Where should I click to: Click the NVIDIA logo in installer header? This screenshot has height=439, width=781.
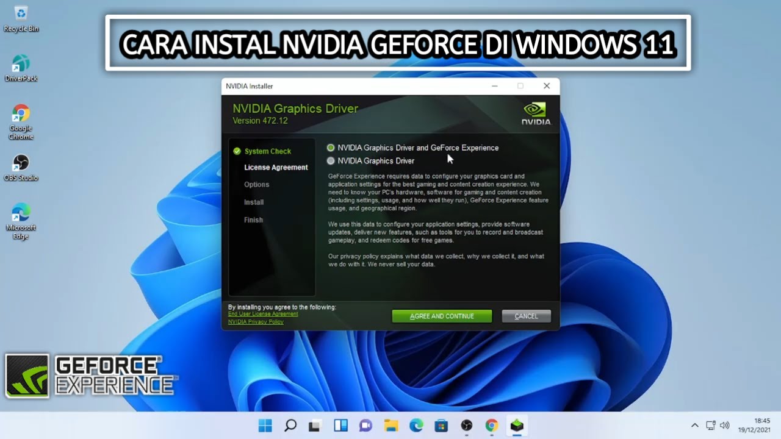536,113
